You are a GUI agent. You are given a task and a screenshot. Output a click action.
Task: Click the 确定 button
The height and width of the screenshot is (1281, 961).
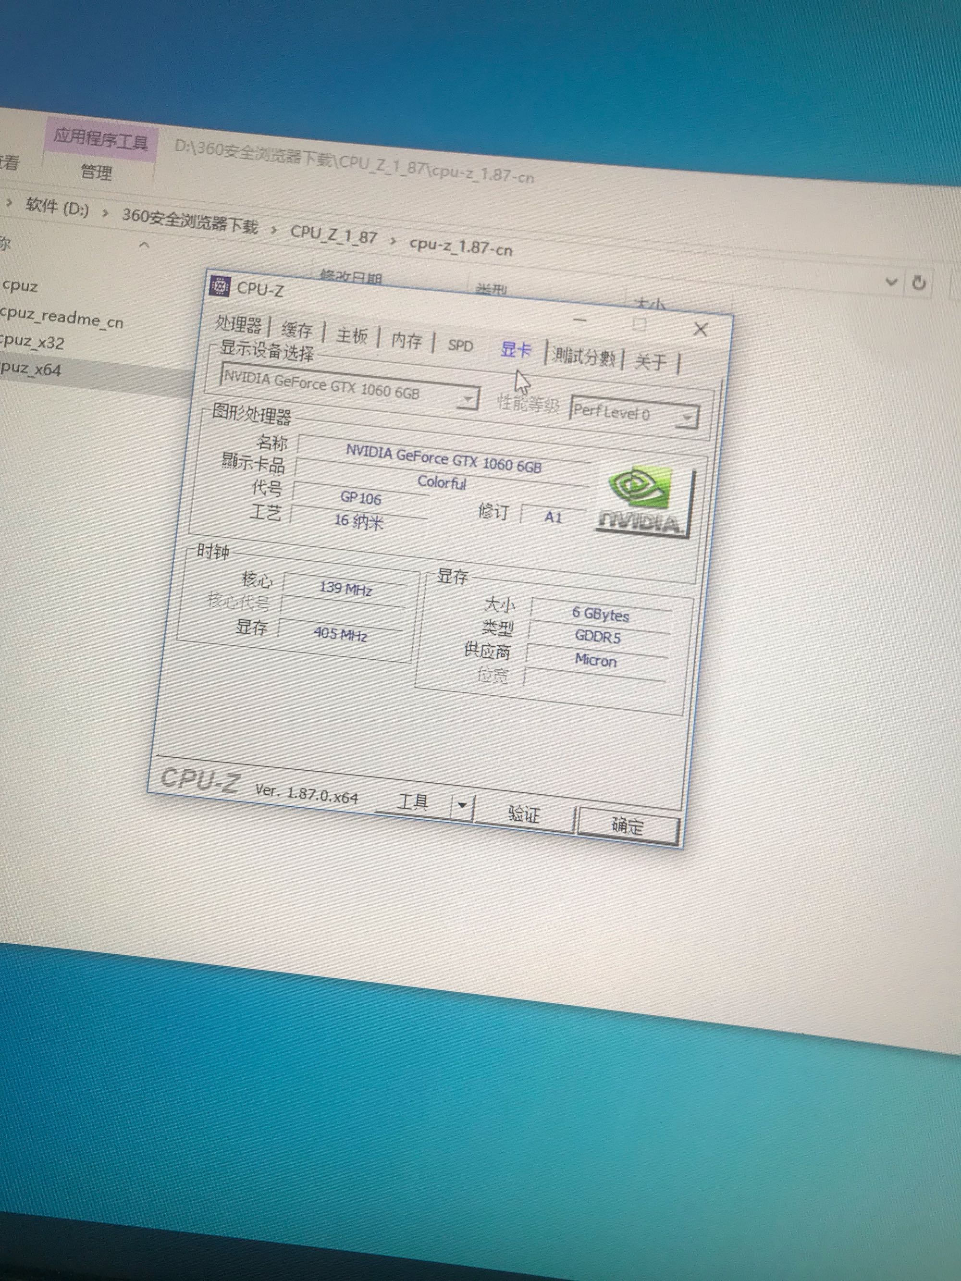point(628,826)
